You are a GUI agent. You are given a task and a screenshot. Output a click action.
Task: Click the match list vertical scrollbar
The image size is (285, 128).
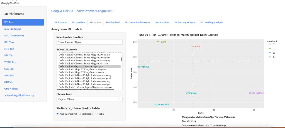pyautogui.click(x=121, y=59)
